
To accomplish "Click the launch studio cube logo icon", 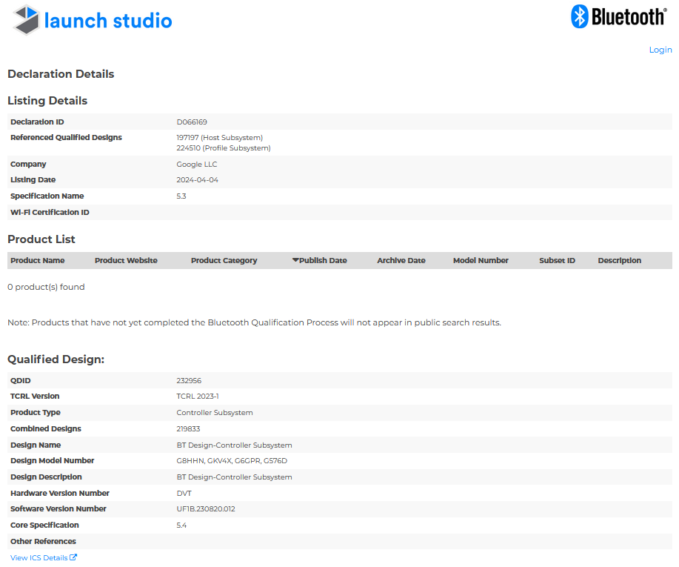I will pyautogui.click(x=27, y=20).
